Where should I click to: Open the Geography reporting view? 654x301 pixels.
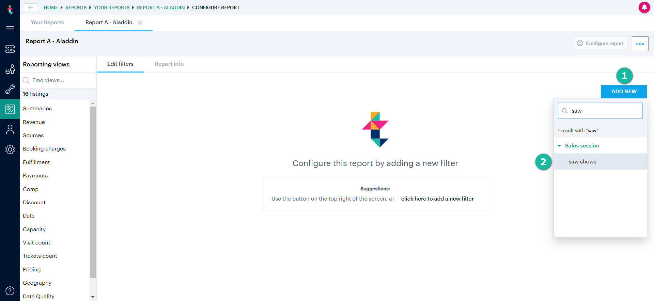[37, 283]
